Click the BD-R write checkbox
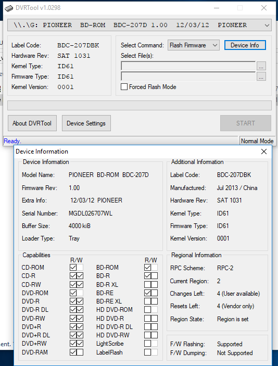This screenshot has width=278, height=366. (x=154, y=275)
